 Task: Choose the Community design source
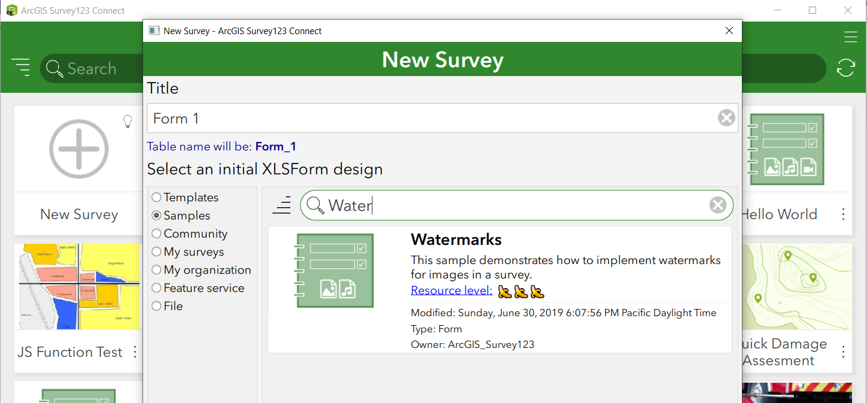coord(157,234)
